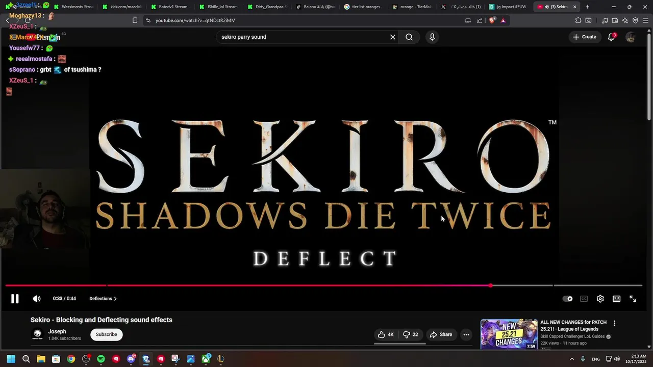Click the Brave Shields lion icon
This screenshot has width=653, height=367.
tap(492, 20)
